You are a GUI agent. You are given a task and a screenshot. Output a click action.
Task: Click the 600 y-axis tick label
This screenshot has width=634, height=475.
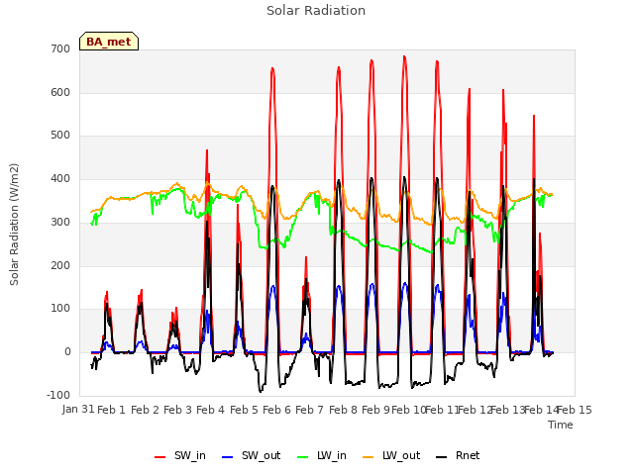click(x=60, y=92)
